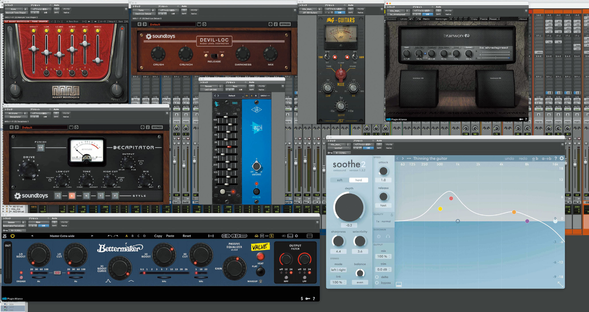
Task: Click the soothe2 sidechain headphones listen icon
Action: (x=388, y=236)
